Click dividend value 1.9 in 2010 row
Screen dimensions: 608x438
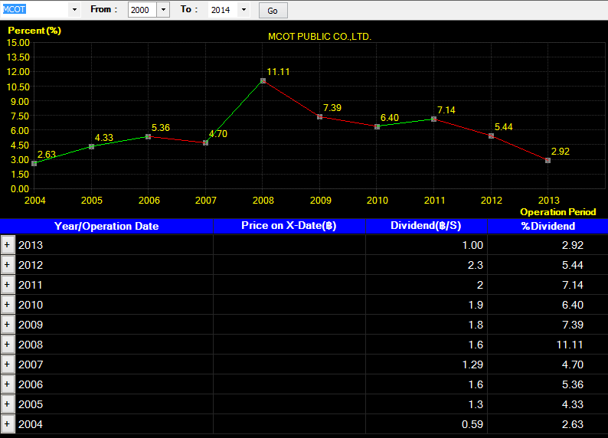(x=476, y=305)
